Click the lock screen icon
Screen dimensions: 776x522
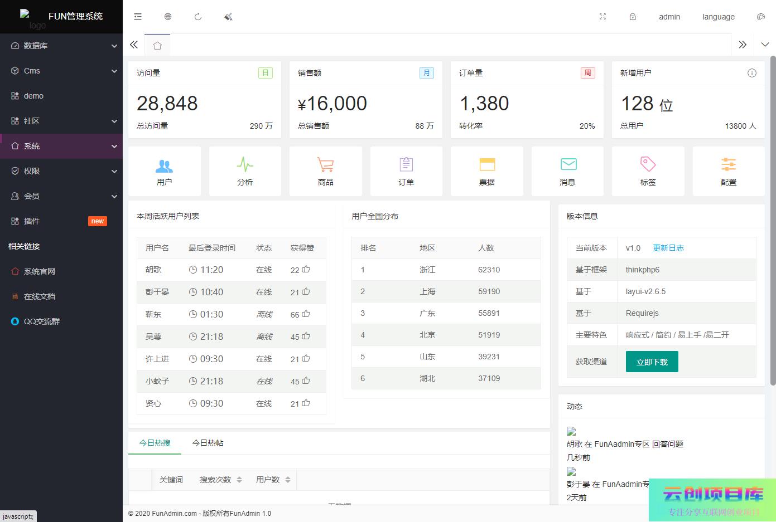pyautogui.click(x=633, y=17)
